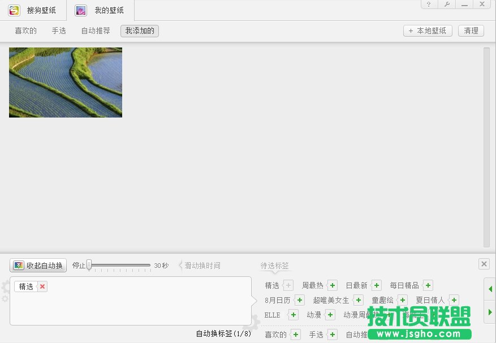
Task: Click 停止 to stop auto wallpaper switching
Action: pos(79,265)
